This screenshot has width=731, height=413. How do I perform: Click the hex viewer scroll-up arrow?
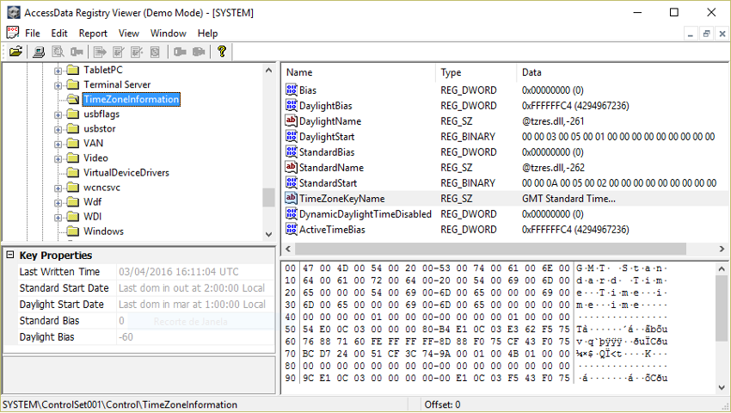(722, 268)
